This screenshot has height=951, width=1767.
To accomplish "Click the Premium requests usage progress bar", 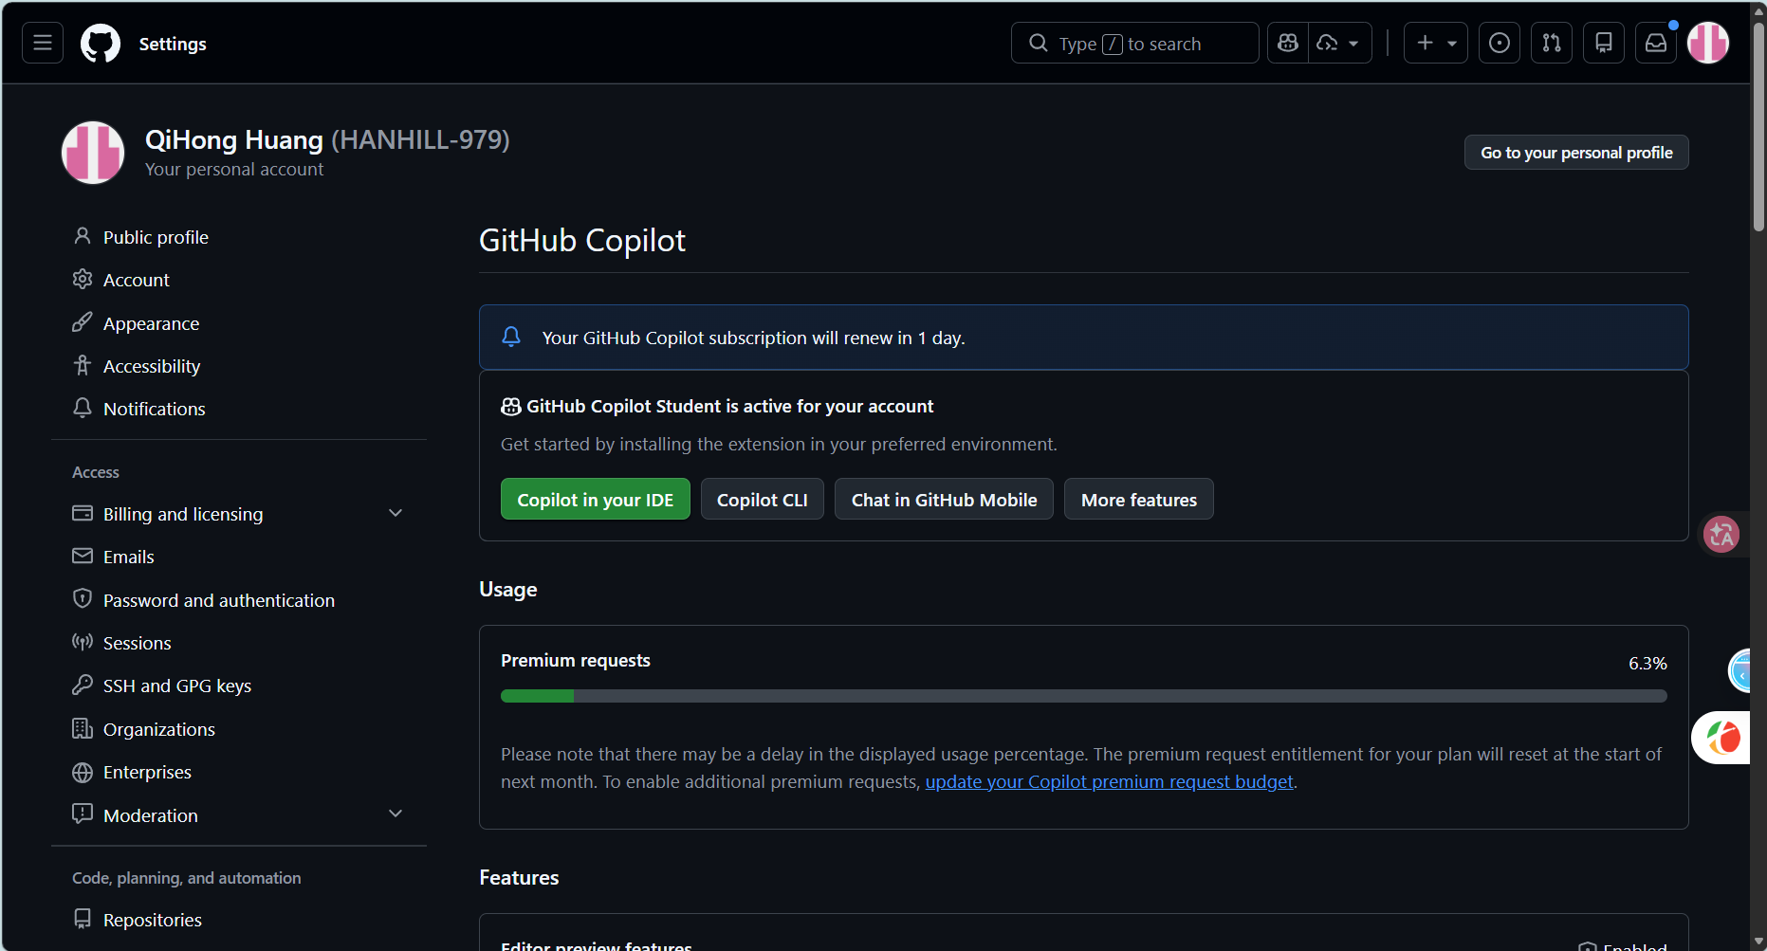I will click(x=1083, y=696).
